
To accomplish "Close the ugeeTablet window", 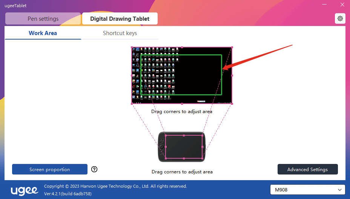I will click(342, 5).
